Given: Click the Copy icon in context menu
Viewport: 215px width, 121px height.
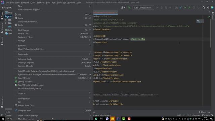Looking at the screenshot, I should [16, 18].
